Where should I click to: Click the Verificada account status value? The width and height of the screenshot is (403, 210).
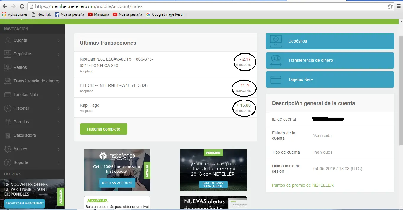click(323, 136)
